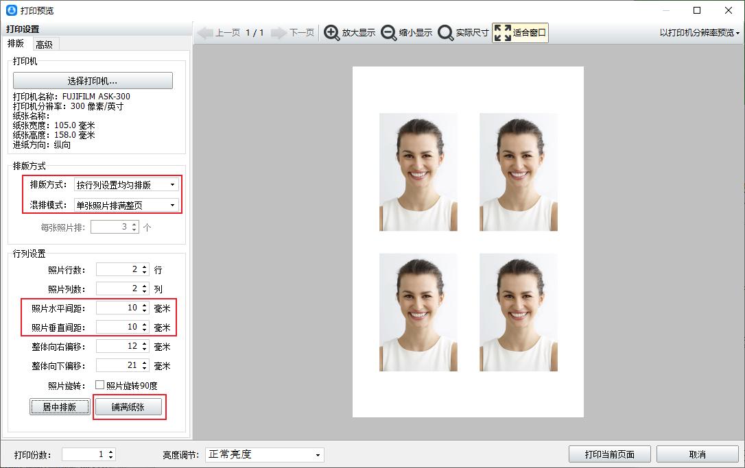Click the app logo in title bar
The width and height of the screenshot is (745, 468).
tap(11, 10)
